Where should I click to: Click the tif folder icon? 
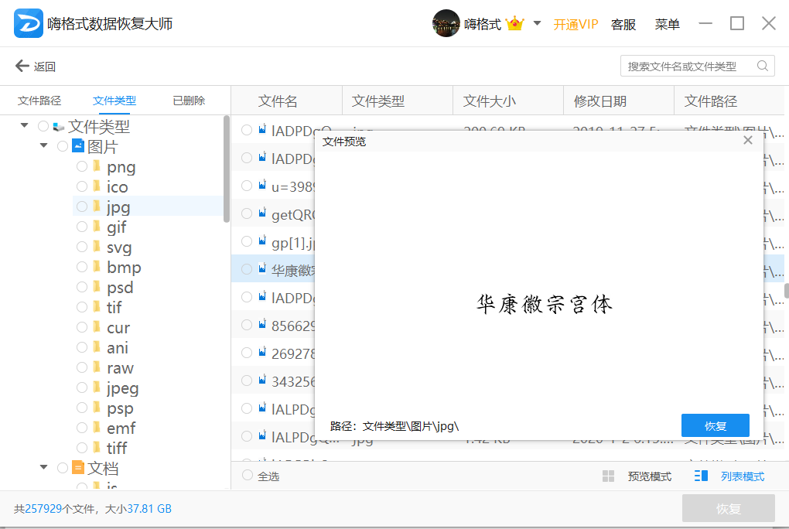coord(97,307)
